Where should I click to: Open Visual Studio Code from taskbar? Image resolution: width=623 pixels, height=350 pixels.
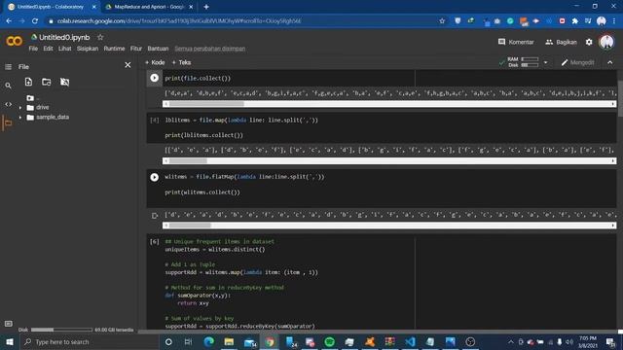coord(410,341)
